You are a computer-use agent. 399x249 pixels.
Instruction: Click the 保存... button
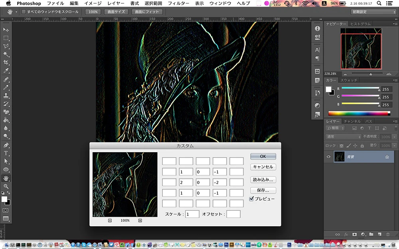(263, 190)
